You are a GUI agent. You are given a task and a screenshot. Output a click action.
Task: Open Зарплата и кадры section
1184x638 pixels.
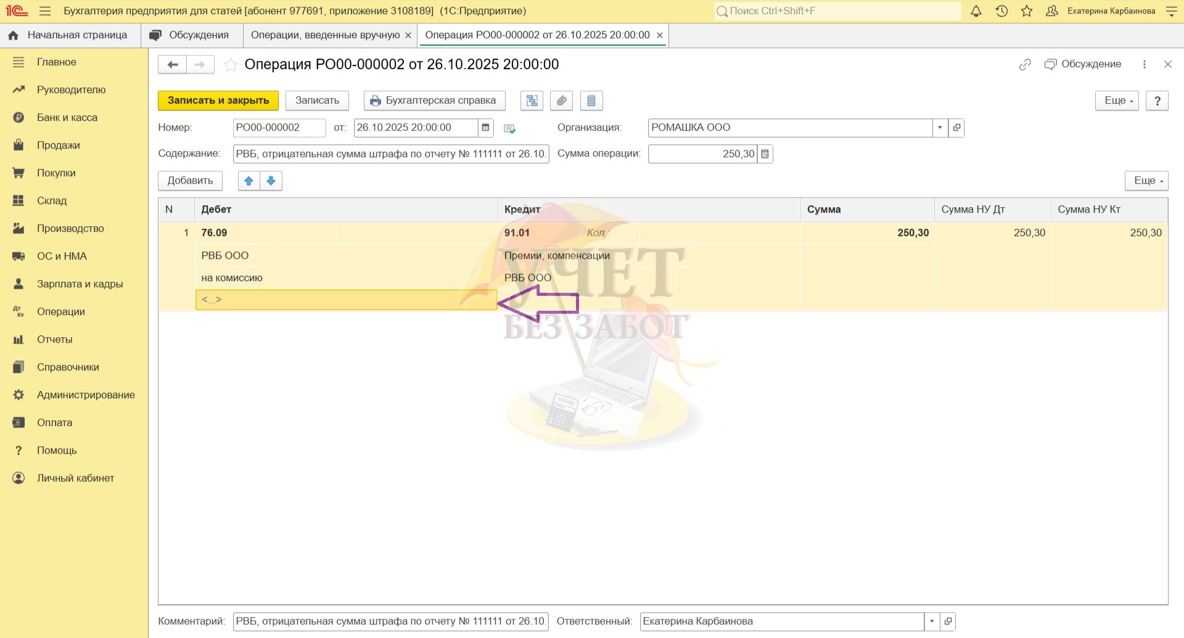80,284
